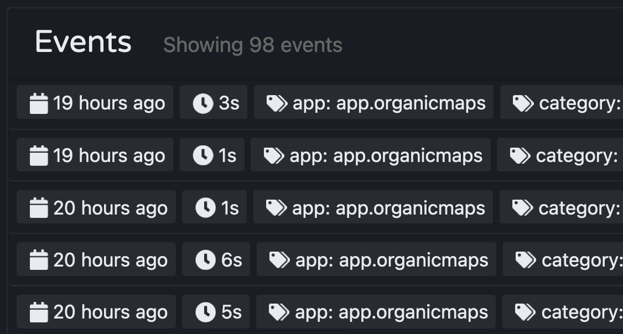The image size is (623, 334).
Task: Click the 'Events' heading
Action: pos(84,42)
